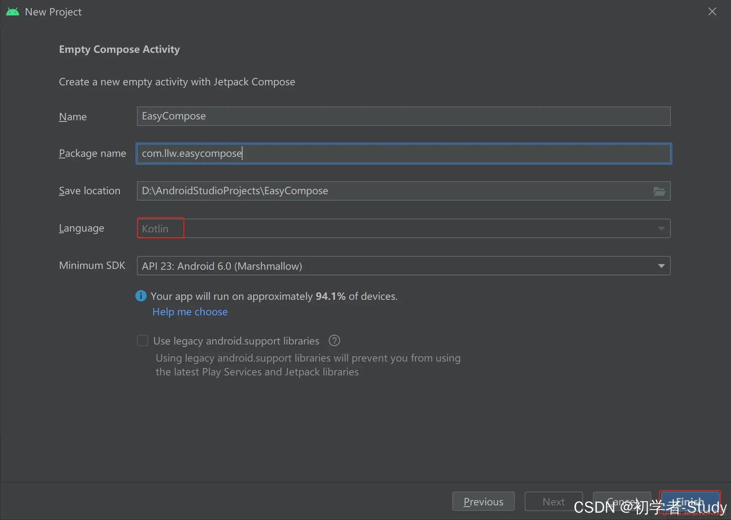Screen dimensions: 731x520
Task: Close the New Project dialog
Action: [712, 12]
